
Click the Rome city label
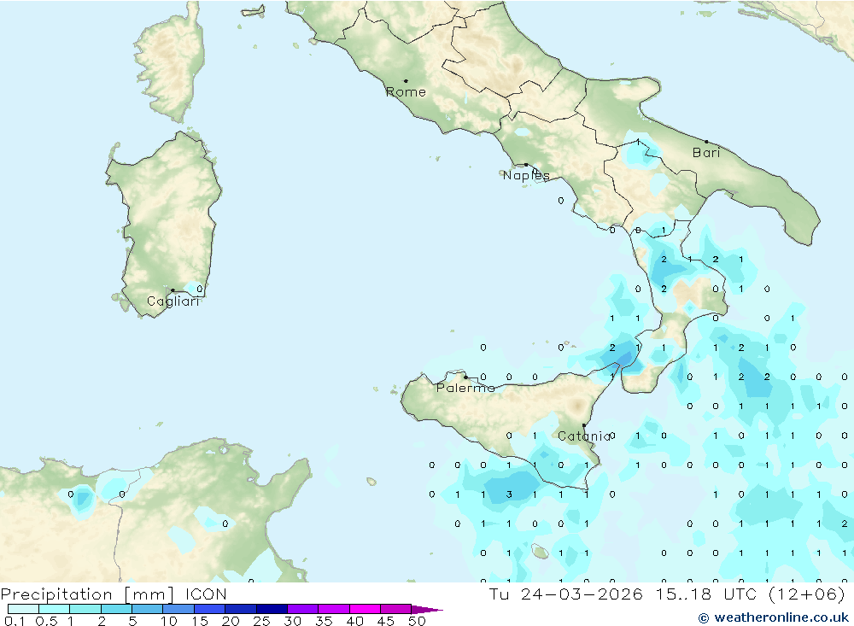coord(406,92)
